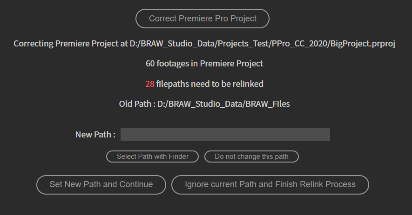Click the red 28 filepaths count

point(149,84)
